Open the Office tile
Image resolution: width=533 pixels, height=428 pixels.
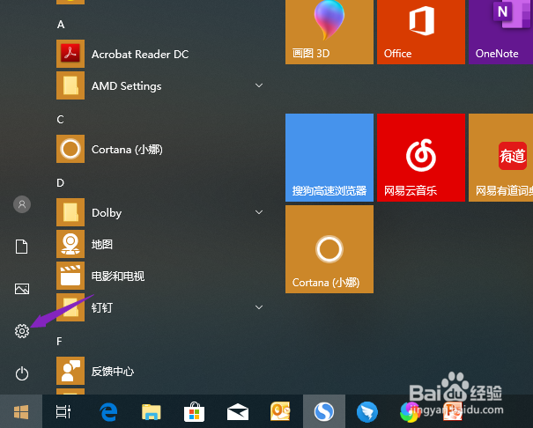point(421,32)
